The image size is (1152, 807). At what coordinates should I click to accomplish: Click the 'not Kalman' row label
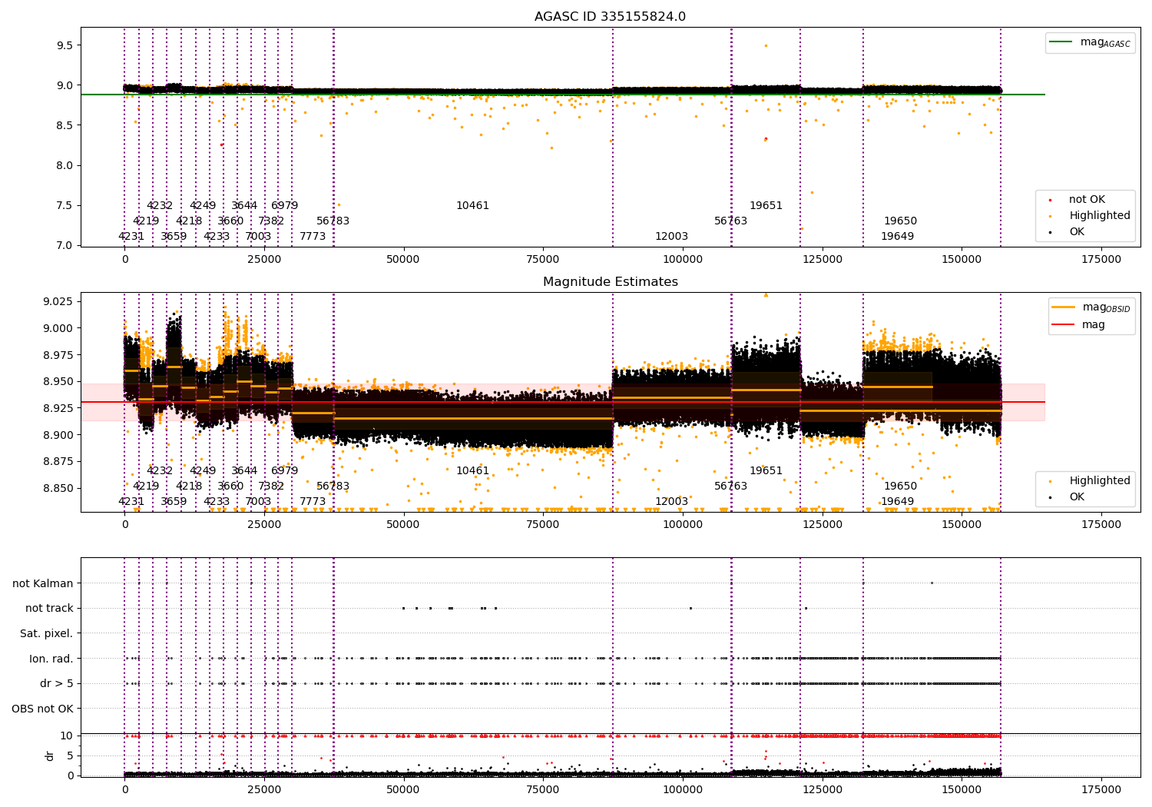click(43, 583)
